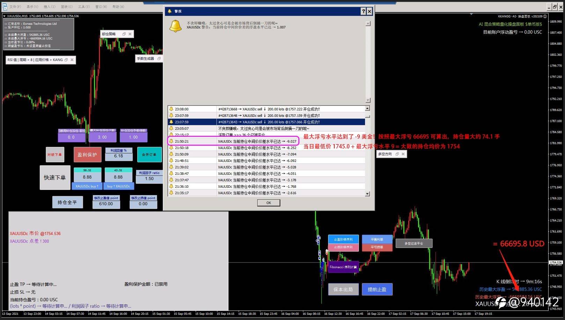Click the large alert bell icon

[175, 26]
